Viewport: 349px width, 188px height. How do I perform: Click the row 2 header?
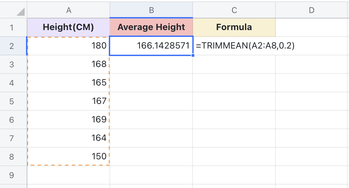point(12,46)
